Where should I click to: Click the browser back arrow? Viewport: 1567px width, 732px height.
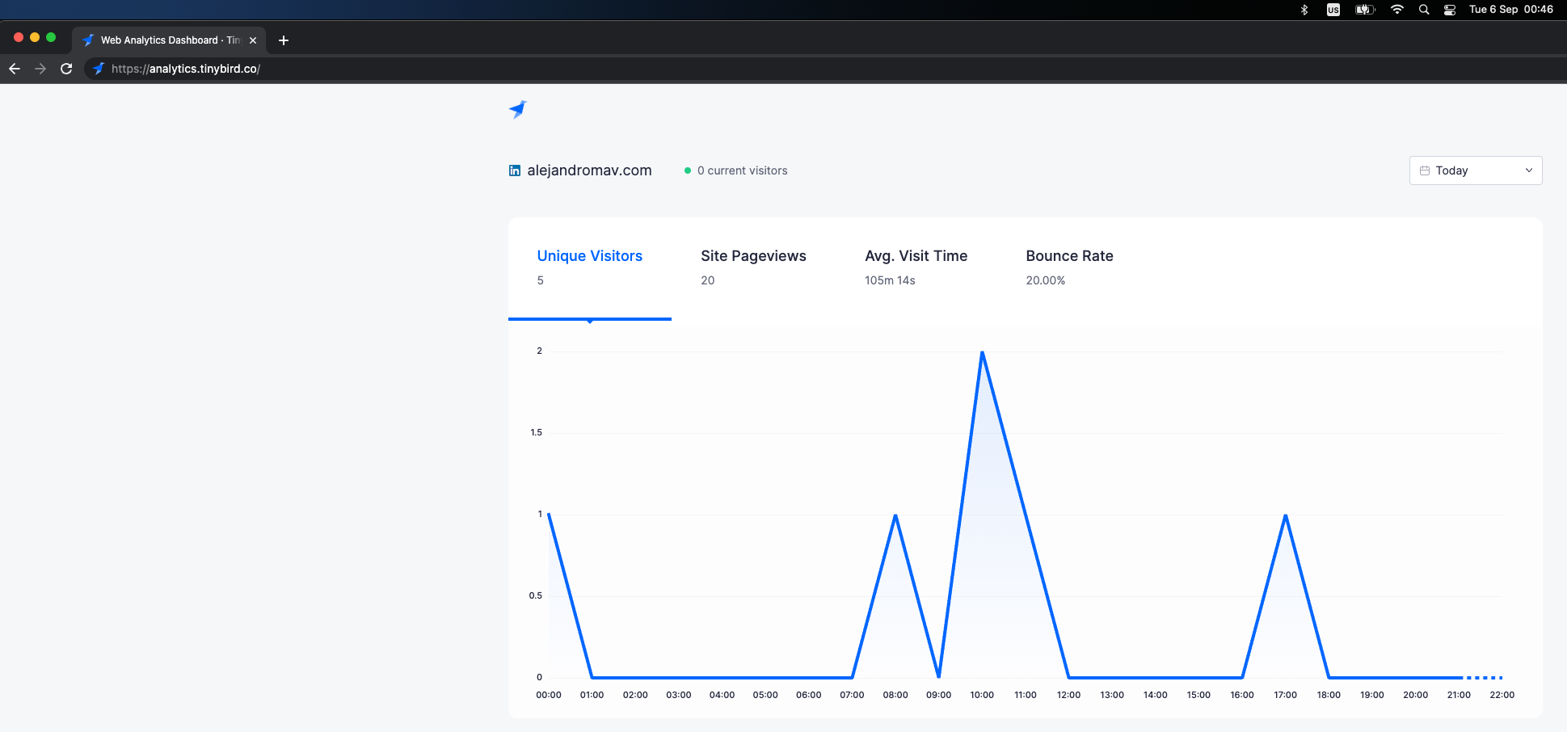click(15, 69)
